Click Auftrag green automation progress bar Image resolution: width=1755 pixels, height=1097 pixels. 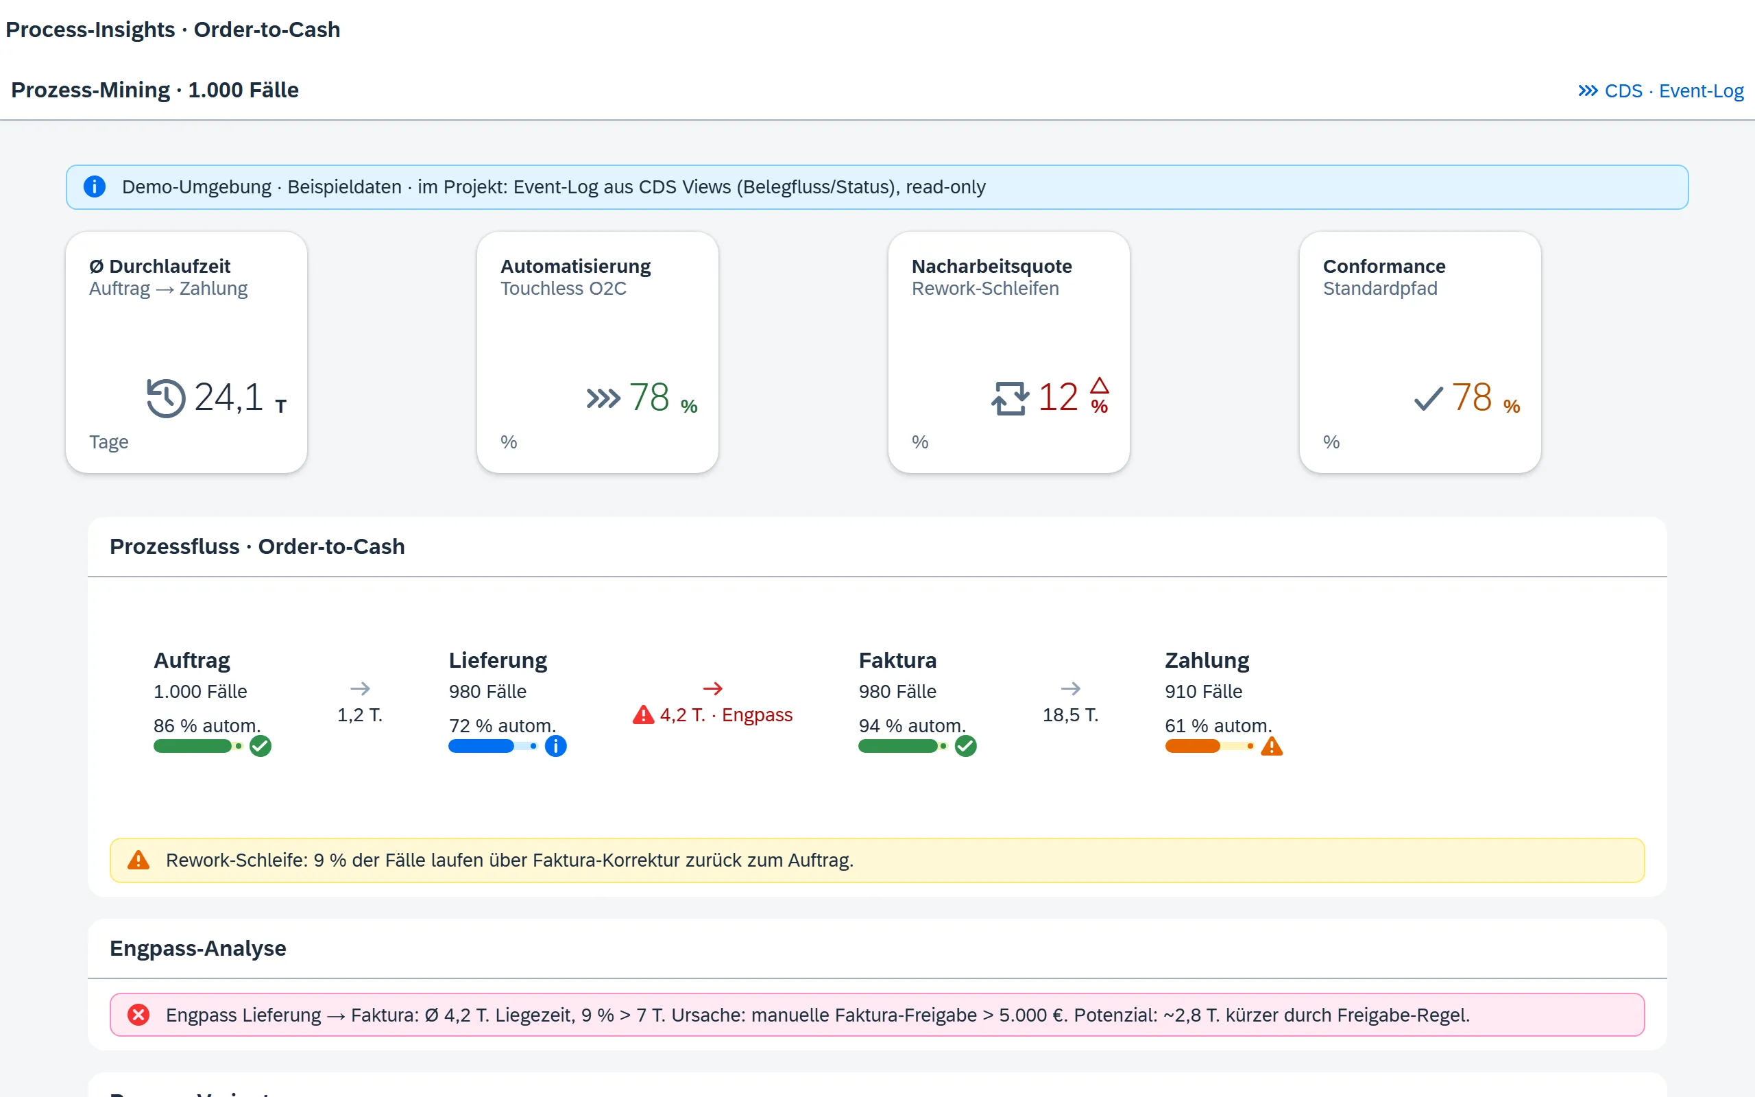click(x=198, y=746)
